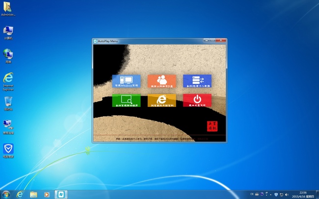The image size is (319, 199).
Task: Launch the PC Manager shield desktop icon
Action: pyautogui.click(x=8, y=151)
